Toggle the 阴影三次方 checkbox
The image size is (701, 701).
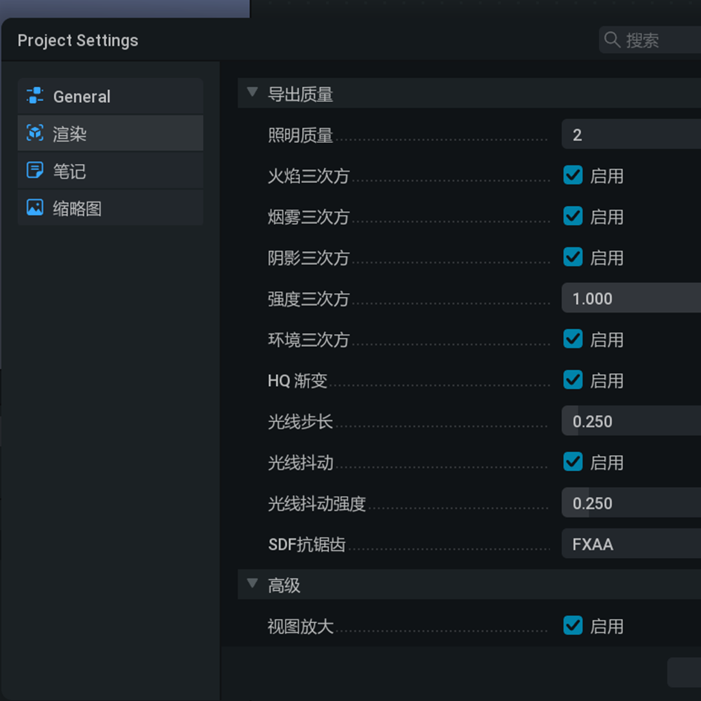[573, 257]
